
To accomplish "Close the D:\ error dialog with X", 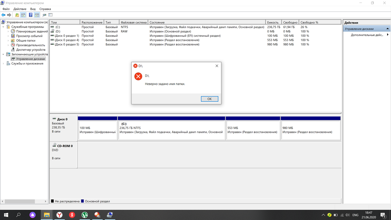I will pos(217,66).
